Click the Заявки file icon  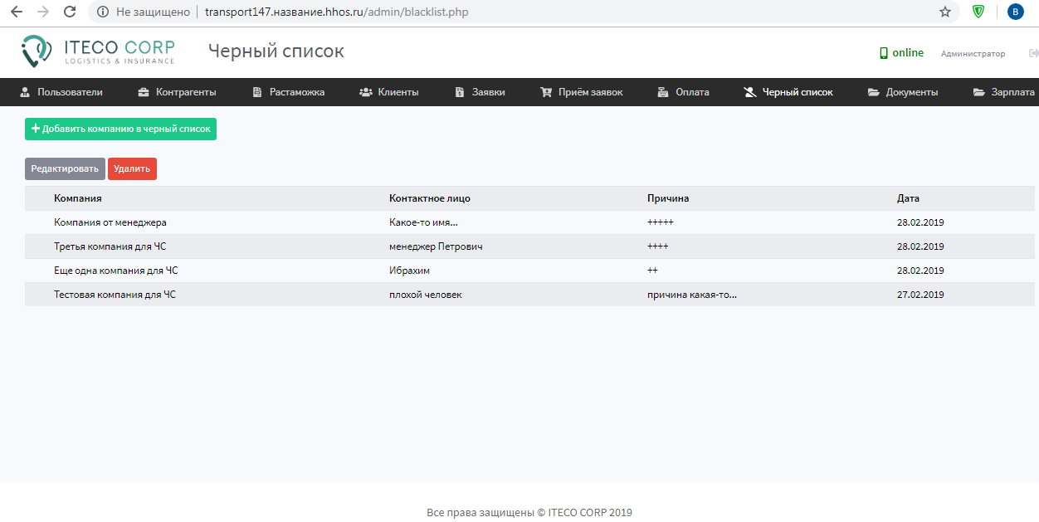460,92
